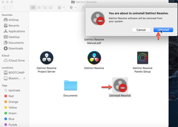Select the blue Documents folder icon

coord(70,85)
